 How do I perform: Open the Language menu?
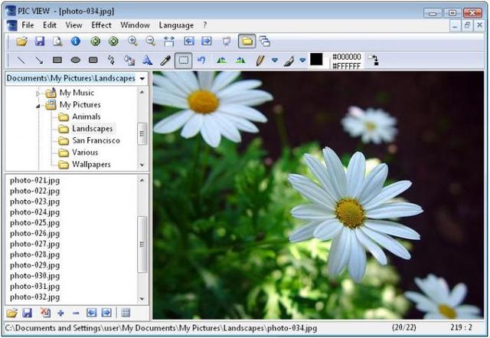(176, 25)
